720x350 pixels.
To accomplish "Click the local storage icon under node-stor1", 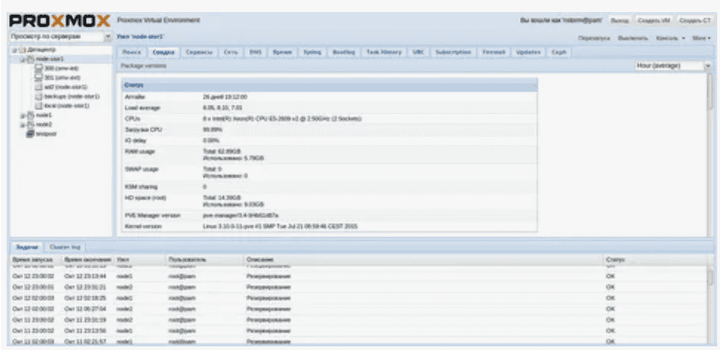I will point(40,106).
